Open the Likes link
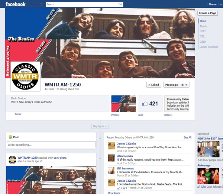Screen dimensions: 223x194 [x=140, y=115]
